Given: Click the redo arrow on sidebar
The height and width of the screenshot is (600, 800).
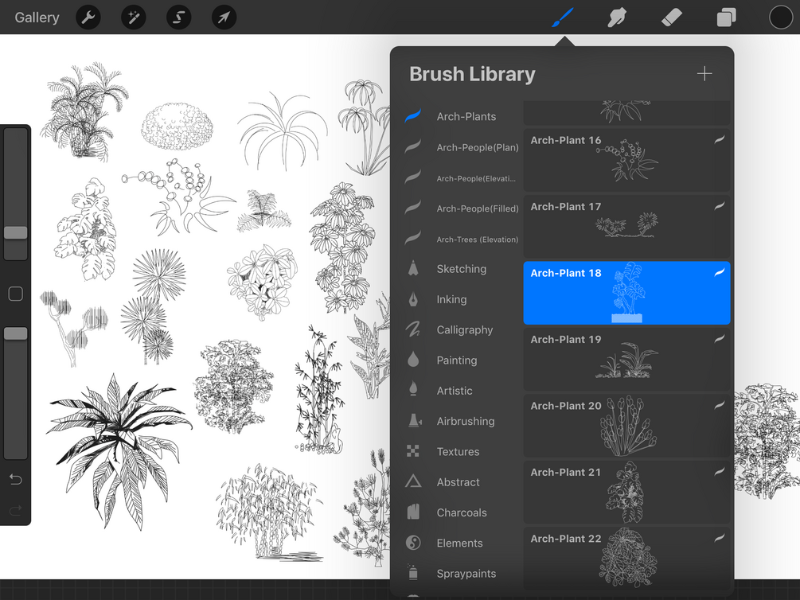Looking at the screenshot, I should [16, 510].
